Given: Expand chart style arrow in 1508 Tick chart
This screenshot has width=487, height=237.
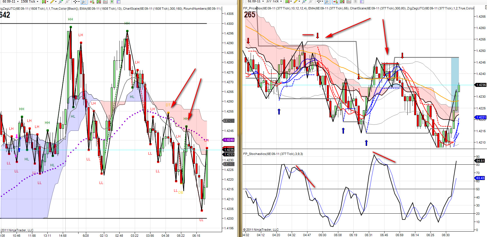Looking at the screenshot, I should (47, 2).
